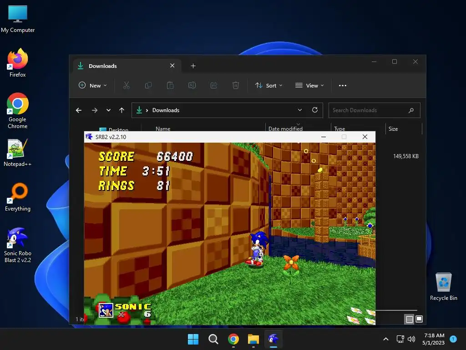Expand address bar history dropdown
The height and width of the screenshot is (350, 466).
[300, 110]
